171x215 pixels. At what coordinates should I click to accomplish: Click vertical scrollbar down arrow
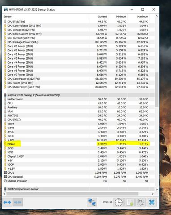(x=157, y=189)
